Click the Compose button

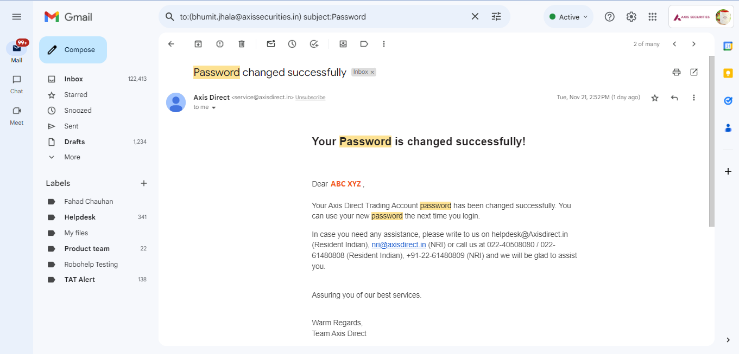coord(73,50)
